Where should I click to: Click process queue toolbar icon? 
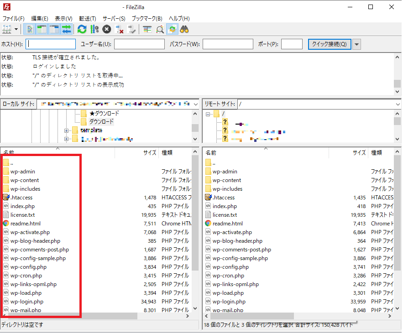coord(94,29)
